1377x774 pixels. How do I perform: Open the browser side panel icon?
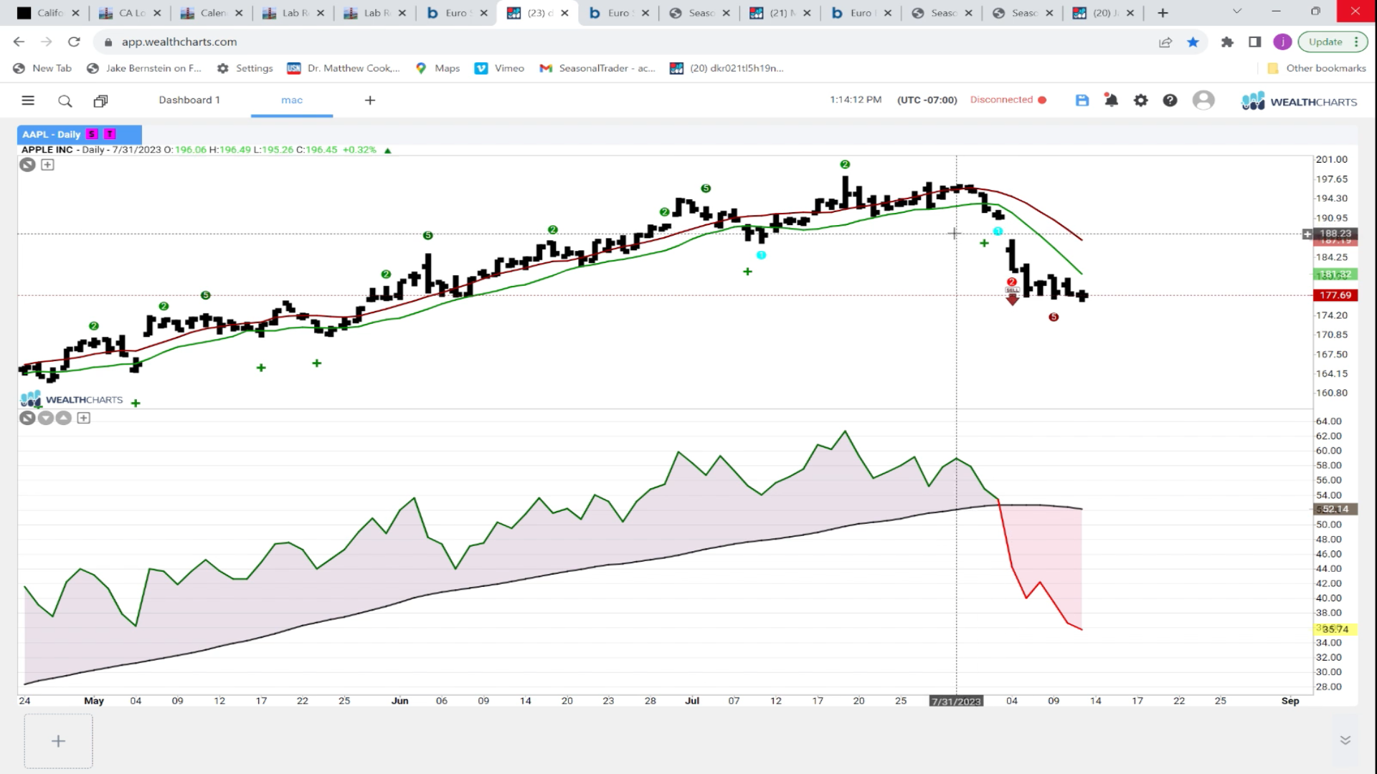pyautogui.click(x=1255, y=42)
